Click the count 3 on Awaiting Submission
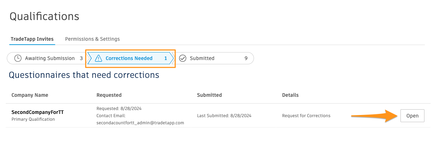Viewport: 437px width, 145px height. (x=81, y=58)
